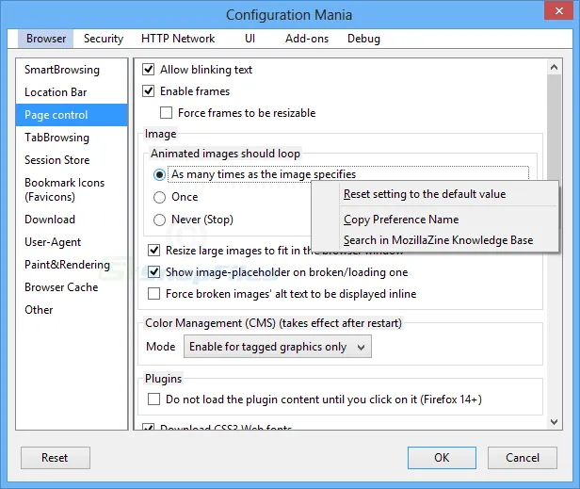Choose Never (Stop) for animated images
The width and height of the screenshot is (580, 489).
(160, 220)
